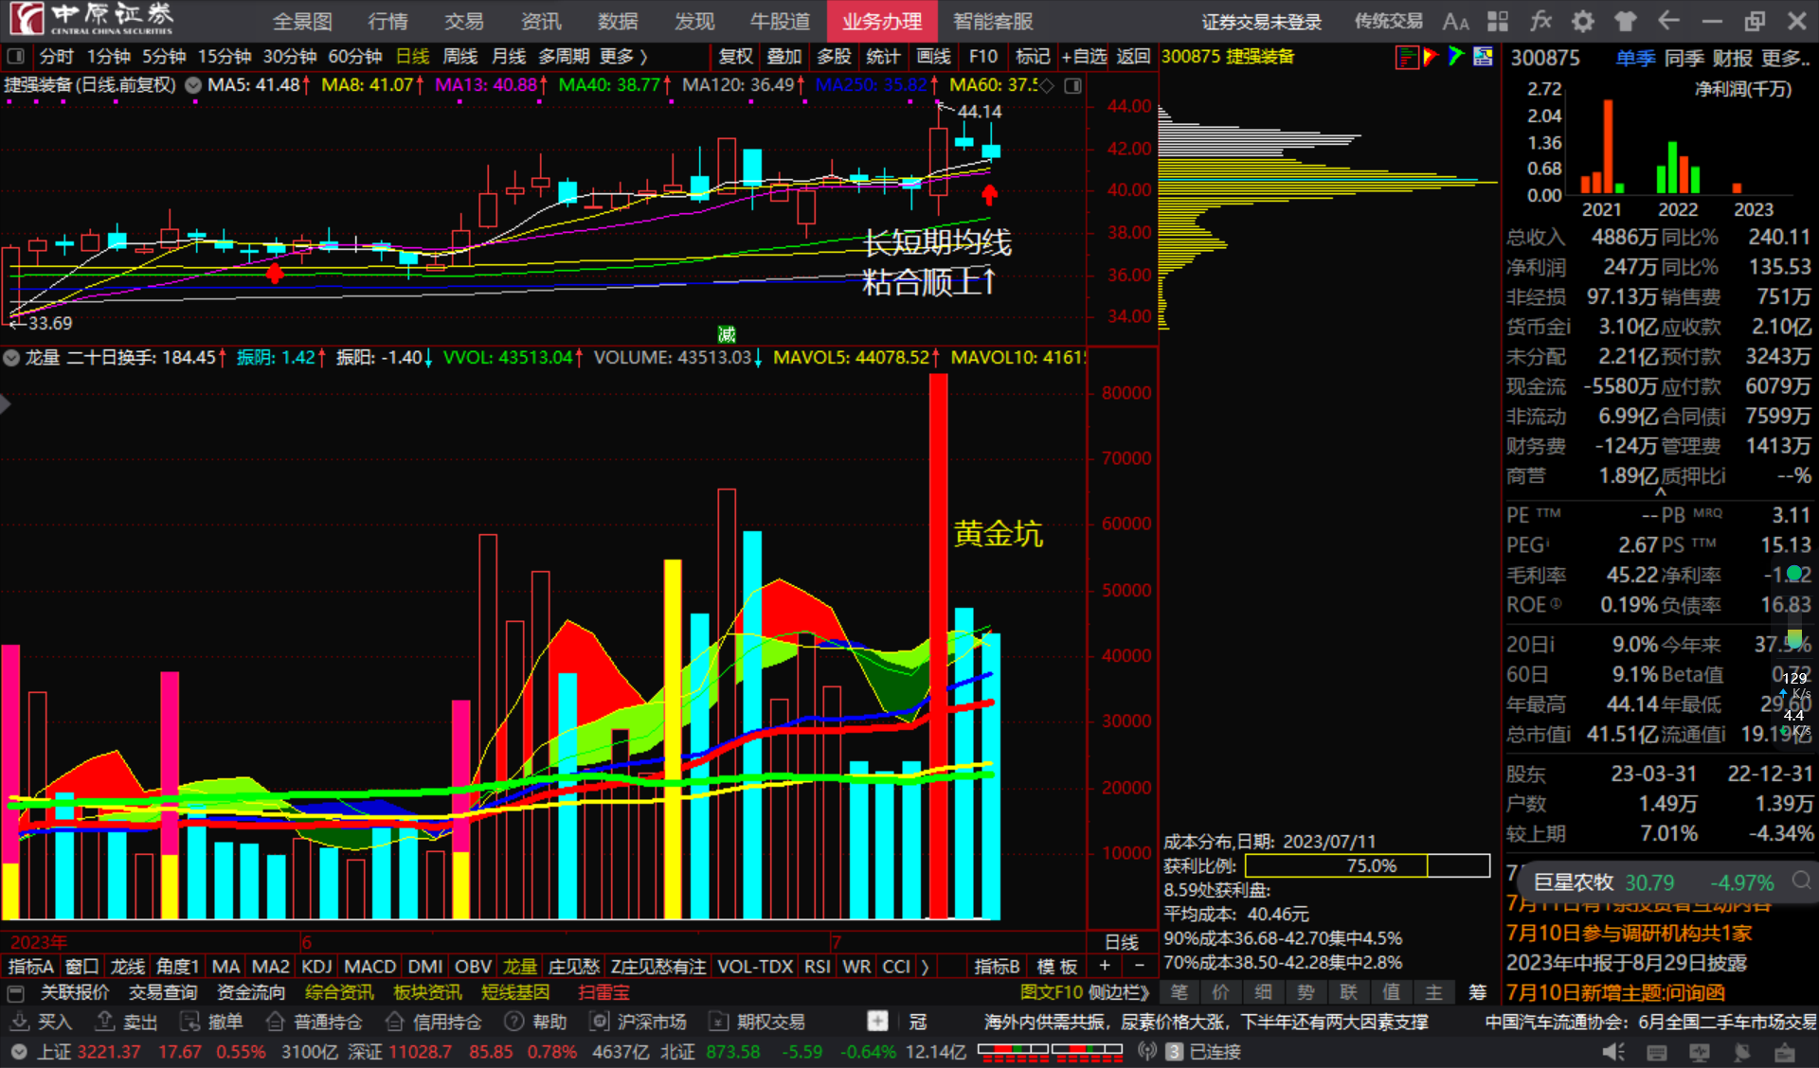
Task: Click the 获利比例 75.0% progress bar
Action: (x=1367, y=865)
